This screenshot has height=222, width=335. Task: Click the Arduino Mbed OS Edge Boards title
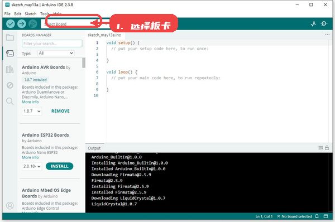[x=46, y=193]
